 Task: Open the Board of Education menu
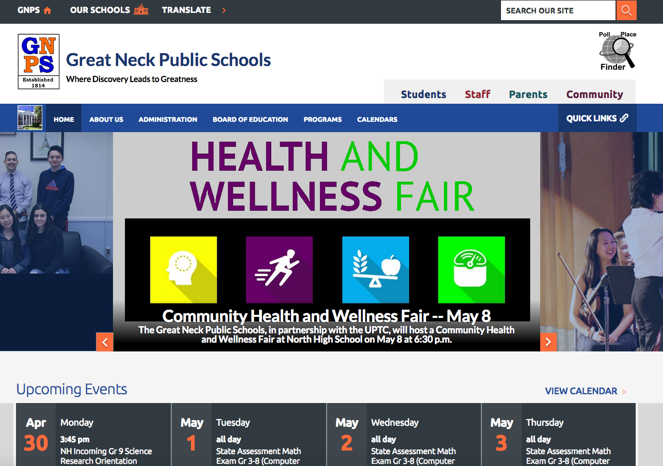[x=250, y=119]
